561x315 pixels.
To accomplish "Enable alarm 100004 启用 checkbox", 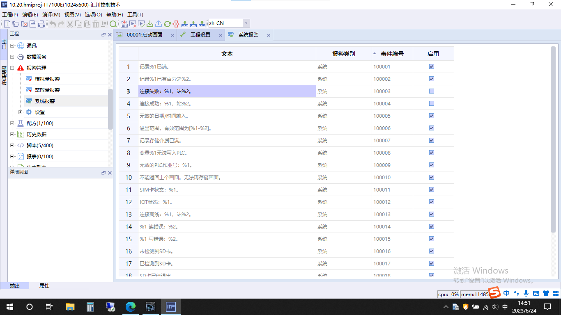I will (x=432, y=103).
